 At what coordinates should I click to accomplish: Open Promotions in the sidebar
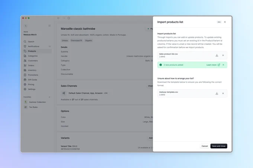(x=37, y=75)
